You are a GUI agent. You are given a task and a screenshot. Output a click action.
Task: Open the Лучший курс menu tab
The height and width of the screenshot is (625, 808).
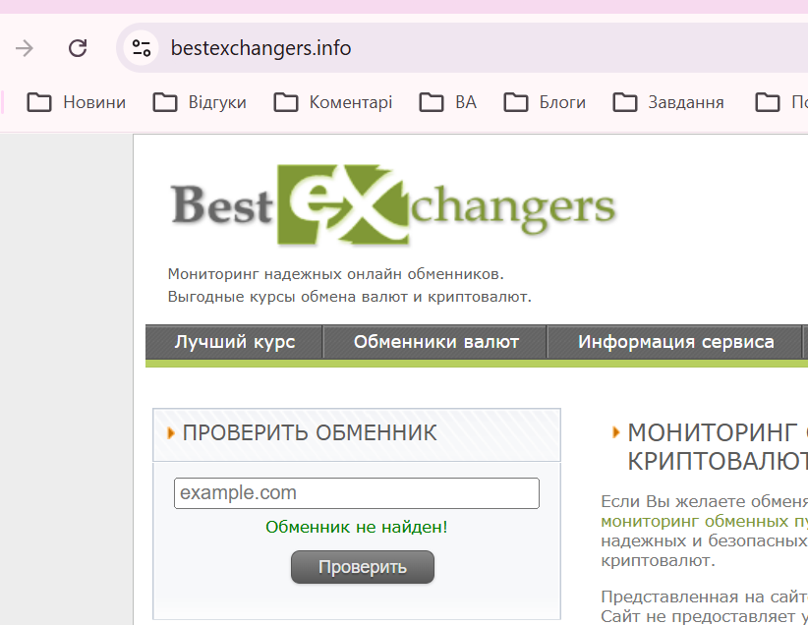click(x=235, y=342)
